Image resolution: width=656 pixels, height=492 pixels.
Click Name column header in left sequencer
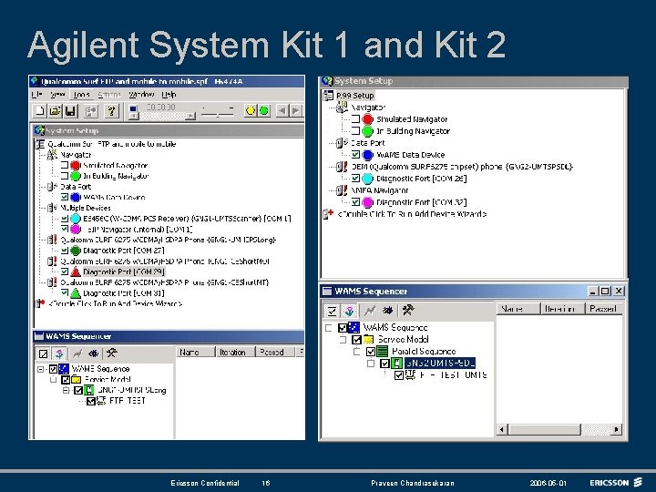coord(195,353)
